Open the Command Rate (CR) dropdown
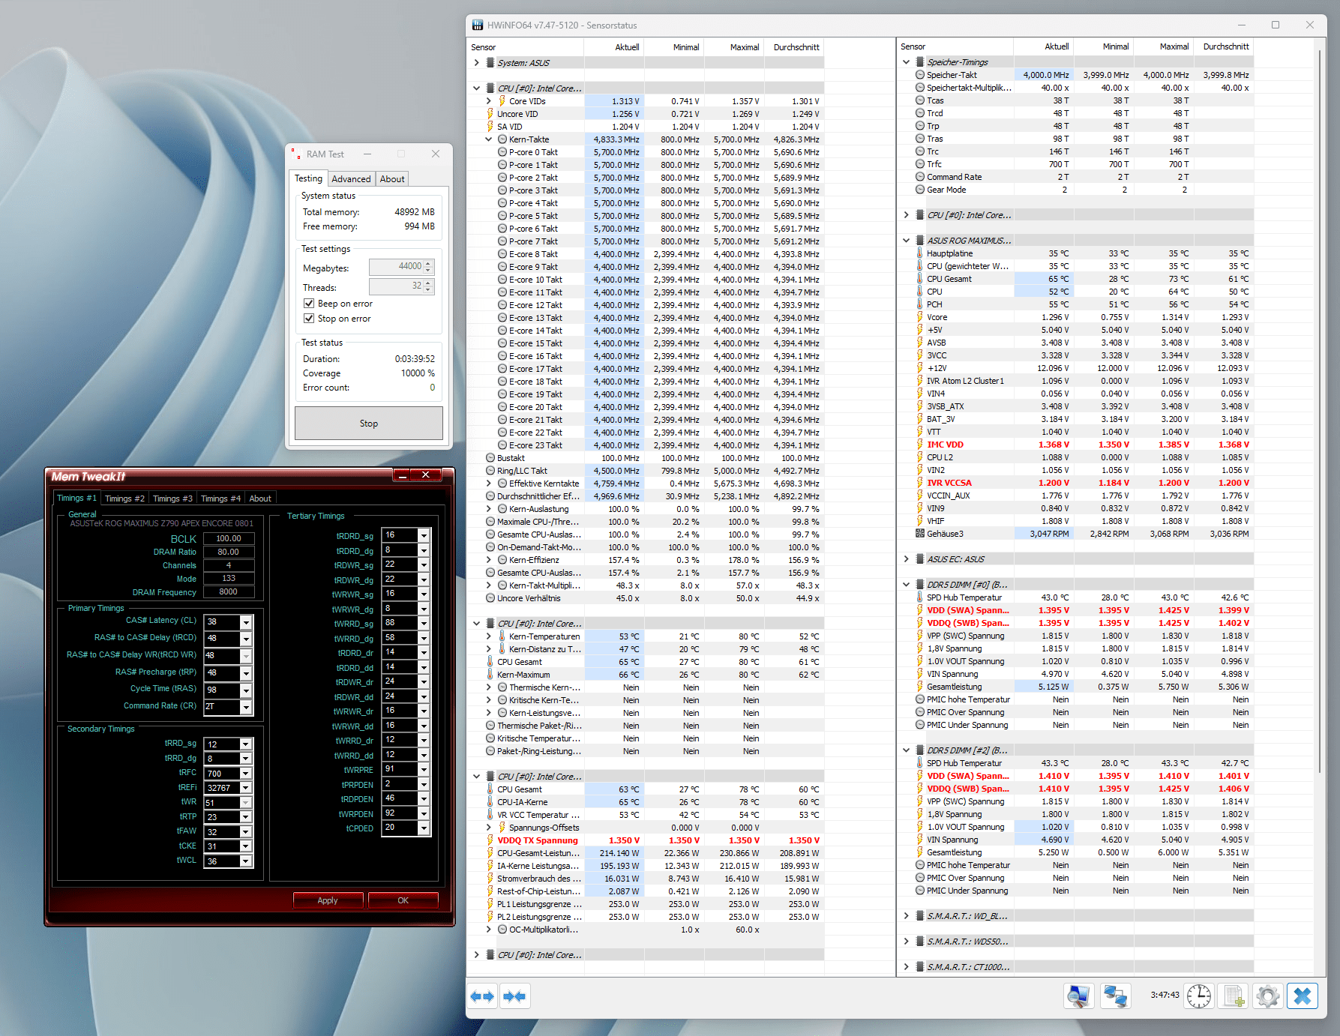Image resolution: width=1340 pixels, height=1036 pixels. point(246,707)
